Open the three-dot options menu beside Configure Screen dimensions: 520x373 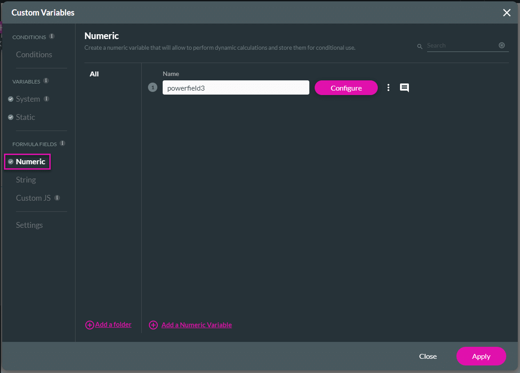pos(388,87)
